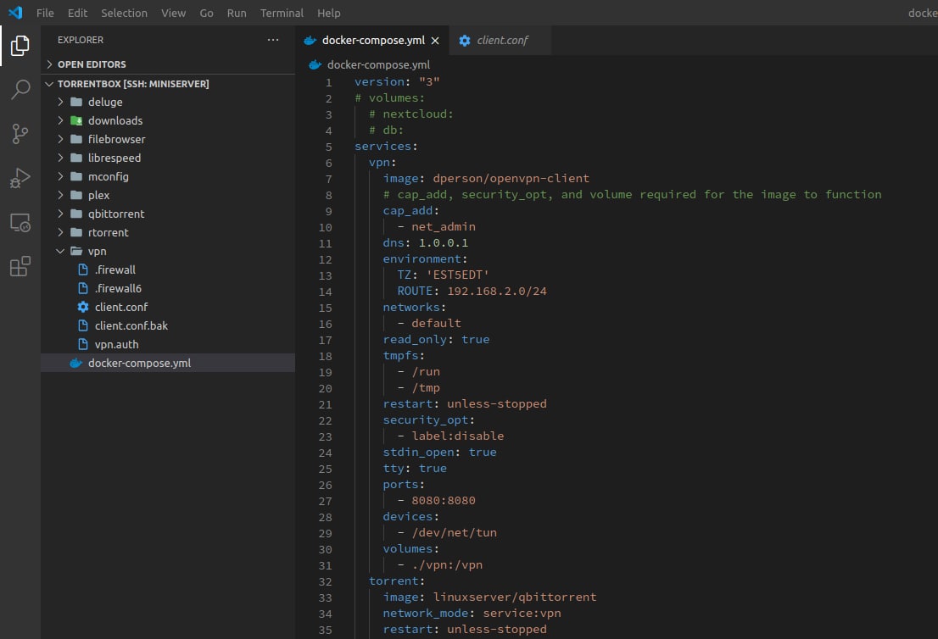938x639 pixels.
Task: Click the open vpn folder icon
Action: [x=76, y=251]
